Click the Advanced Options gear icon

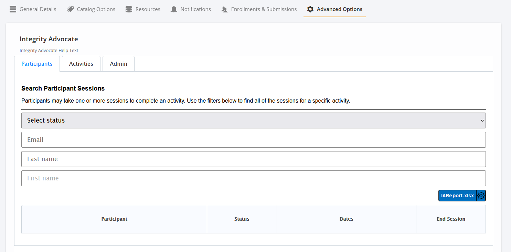[x=310, y=9]
